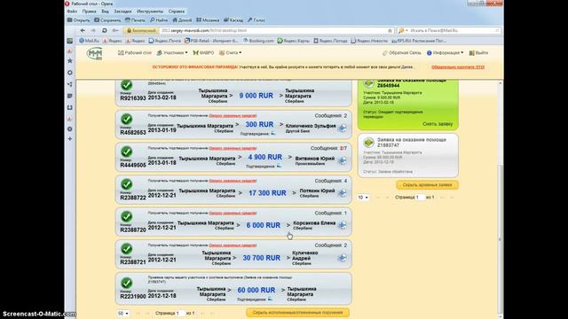Viewport: 568px width, 319px height.
Task: Click the Найти toolbar button
Action: click(x=159, y=20)
